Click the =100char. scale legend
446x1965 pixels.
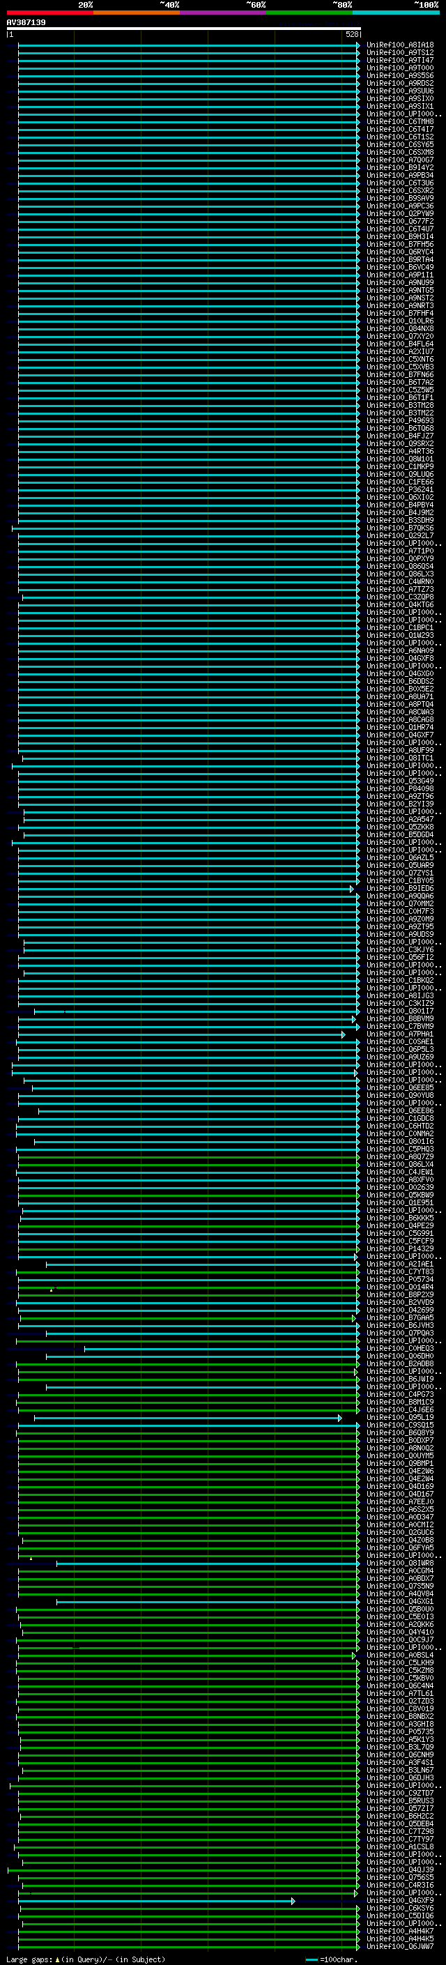(331, 1959)
